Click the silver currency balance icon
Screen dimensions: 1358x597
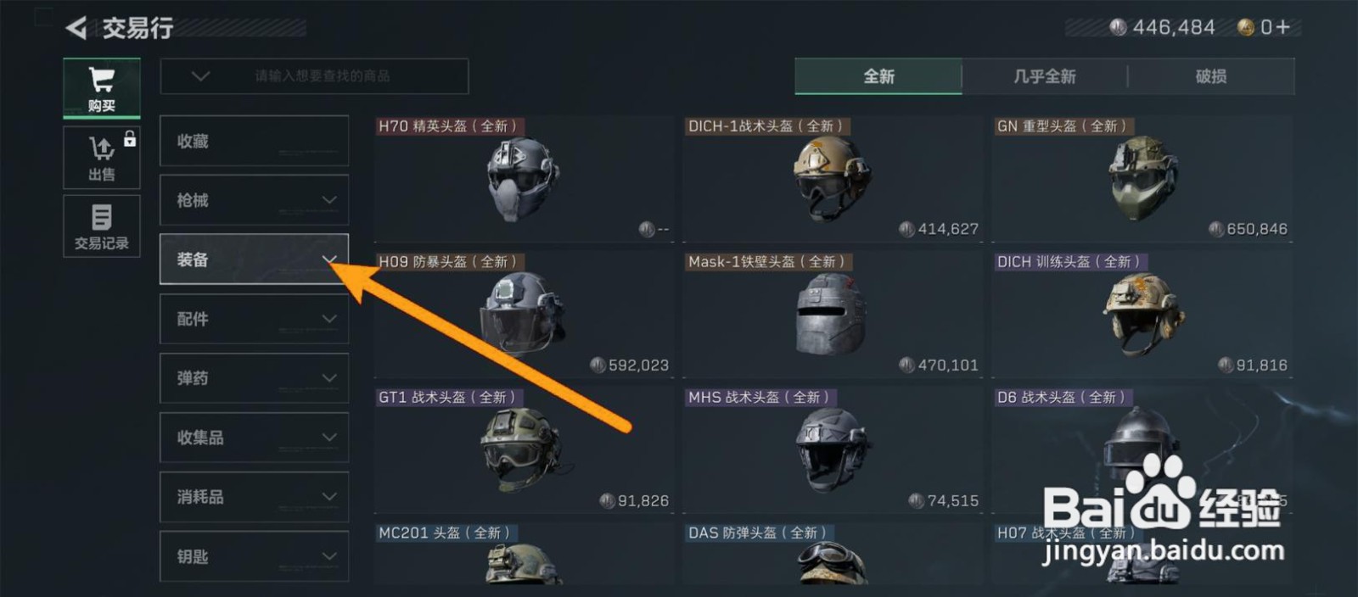pyautogui.click(x=1118, y=27)
